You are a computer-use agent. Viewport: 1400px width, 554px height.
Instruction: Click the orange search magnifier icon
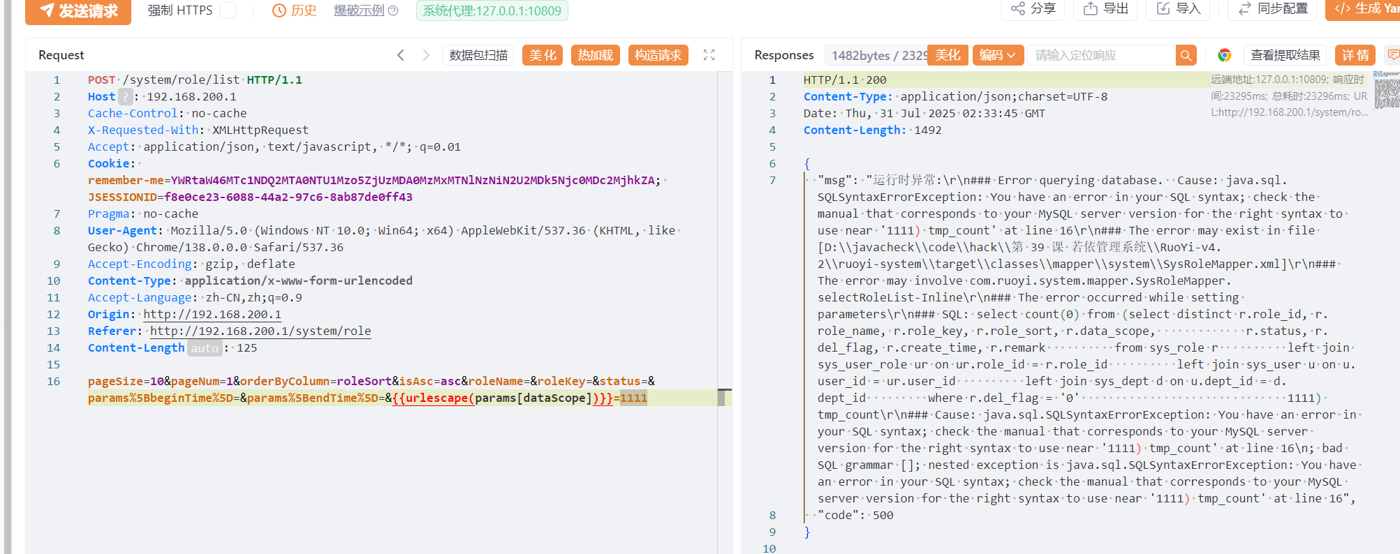point(1186,55)
